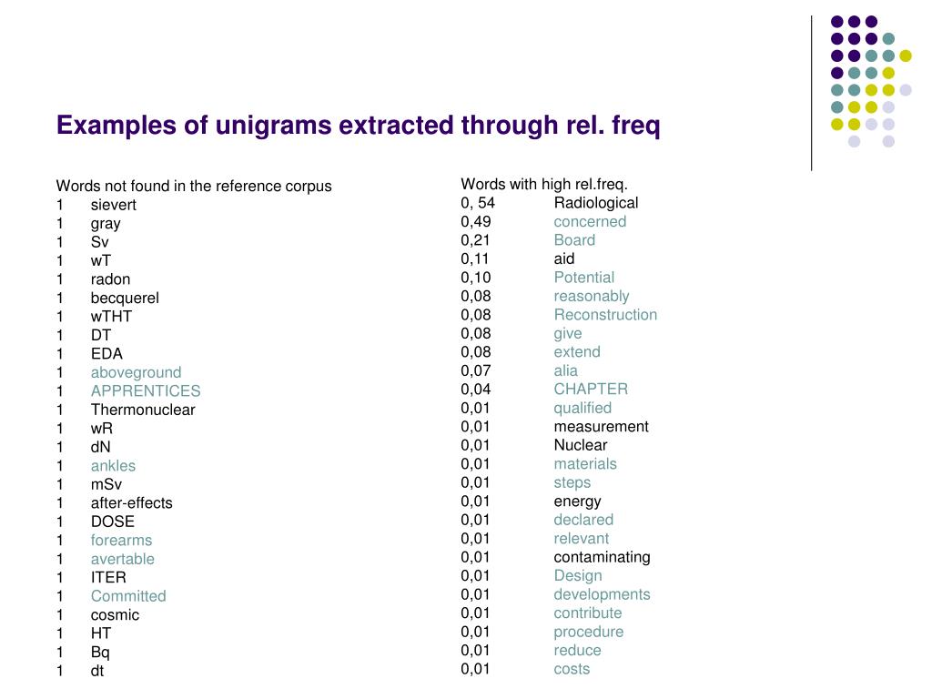Click the teal word 'aboveground'
Screen dimensions: 932x699
pyautogui.click(x=137, y=372)
